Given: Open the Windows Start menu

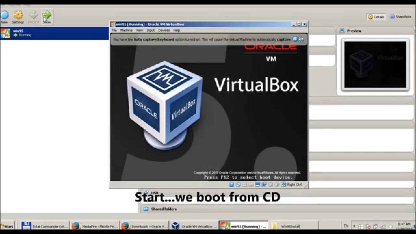Looking at the screenshot, I should click(x=7, y=226).
